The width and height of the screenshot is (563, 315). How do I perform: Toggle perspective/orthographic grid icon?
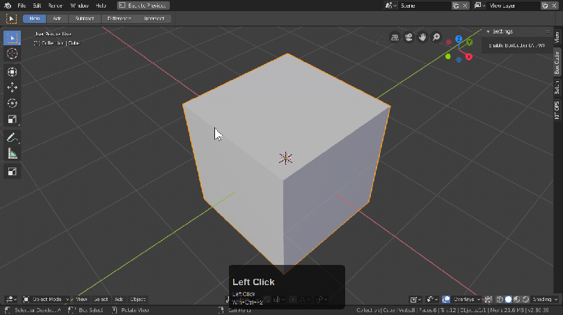pyautogui.click(x=395, y=38)
